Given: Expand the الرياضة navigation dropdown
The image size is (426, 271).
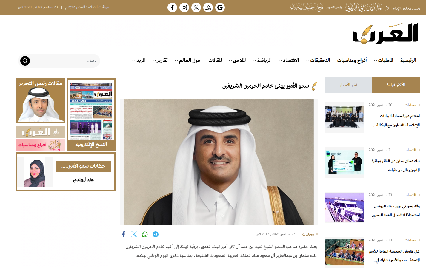Looking at the screenshot, I should click(x=262, y=61).
